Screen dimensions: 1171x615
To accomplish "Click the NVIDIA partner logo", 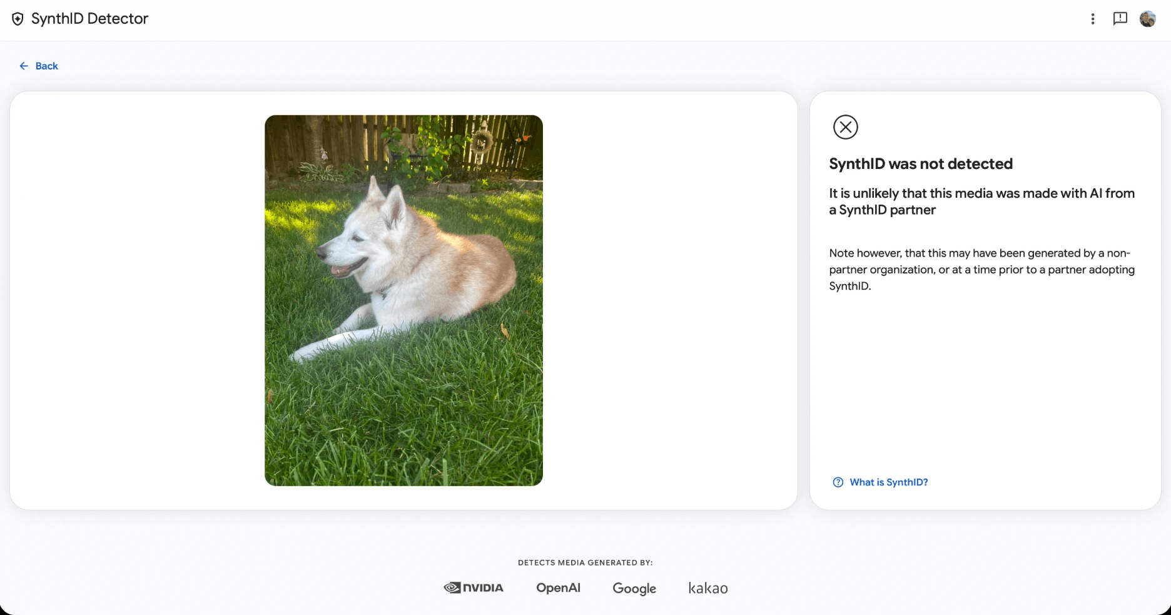I will click(x=474, y=587).
